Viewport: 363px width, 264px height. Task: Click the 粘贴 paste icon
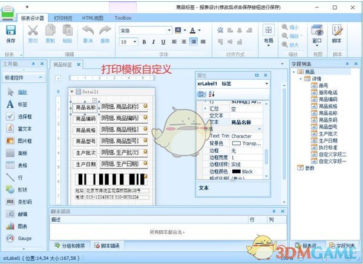(x=67, y=30)
